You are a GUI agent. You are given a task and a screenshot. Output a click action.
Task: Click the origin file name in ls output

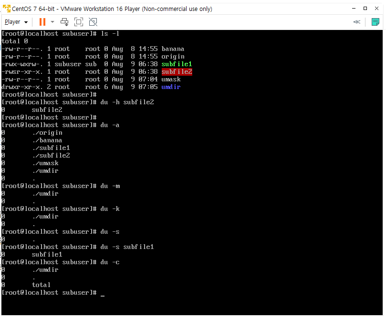[x=173, y=57]
